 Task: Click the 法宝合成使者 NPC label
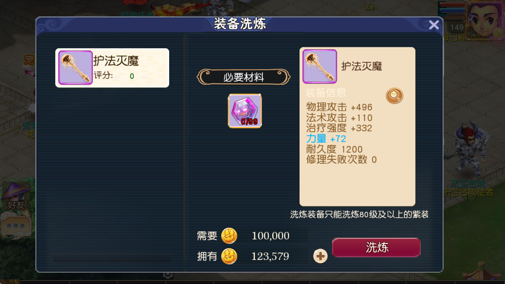click(468, 192)
